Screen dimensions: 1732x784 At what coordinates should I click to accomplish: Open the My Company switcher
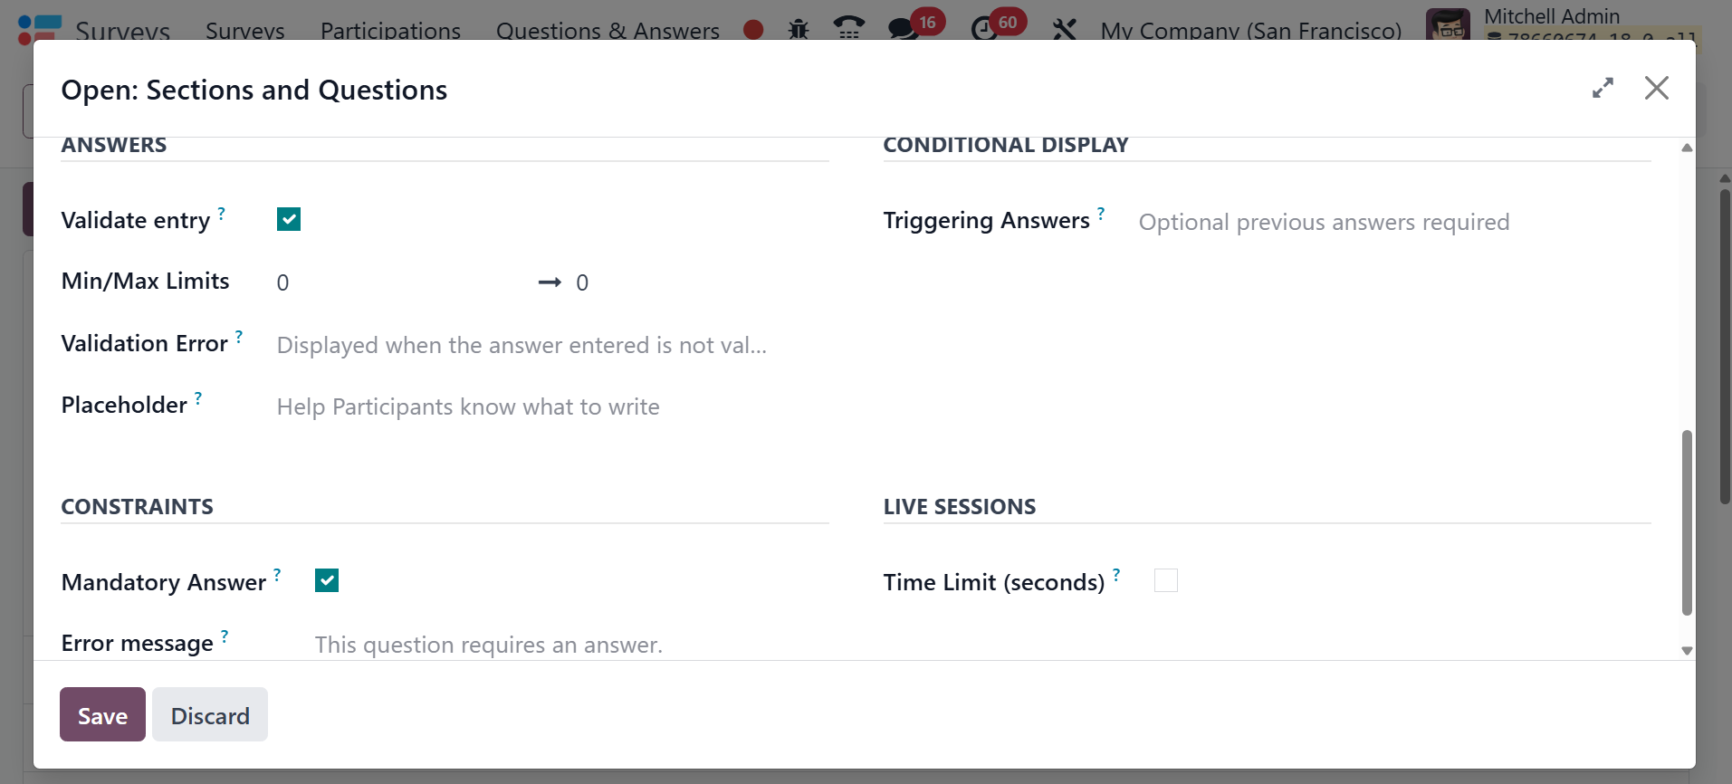[x=1250, y=31]
